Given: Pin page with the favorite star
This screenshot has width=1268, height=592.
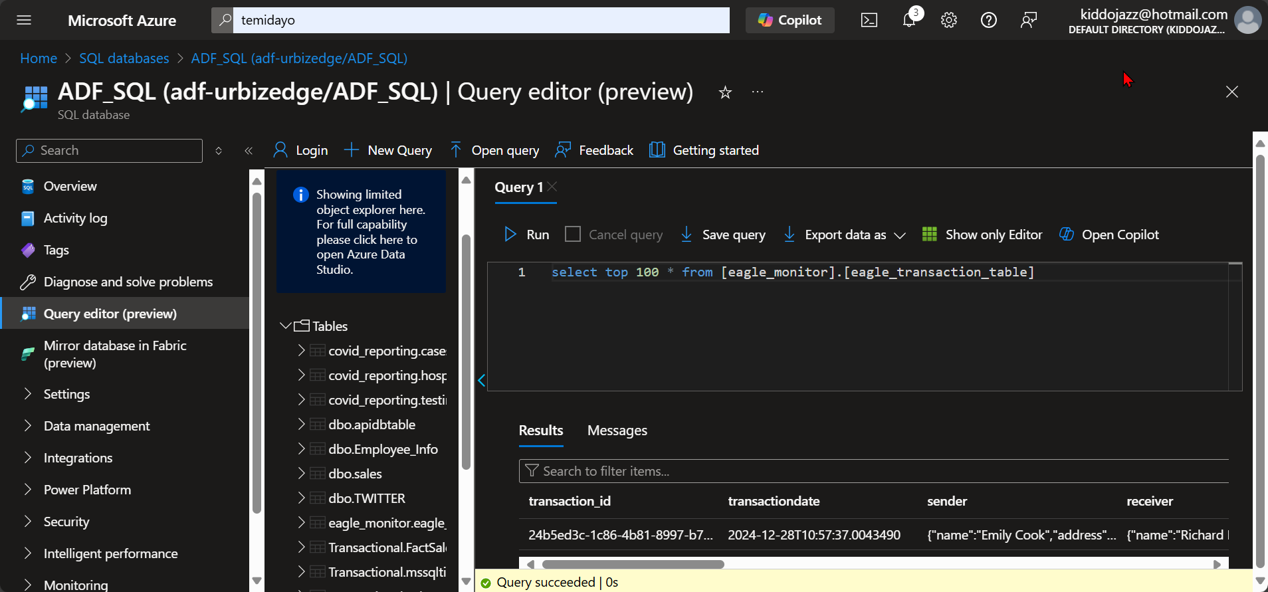Looking at the screenshot, I should point(725,92).
